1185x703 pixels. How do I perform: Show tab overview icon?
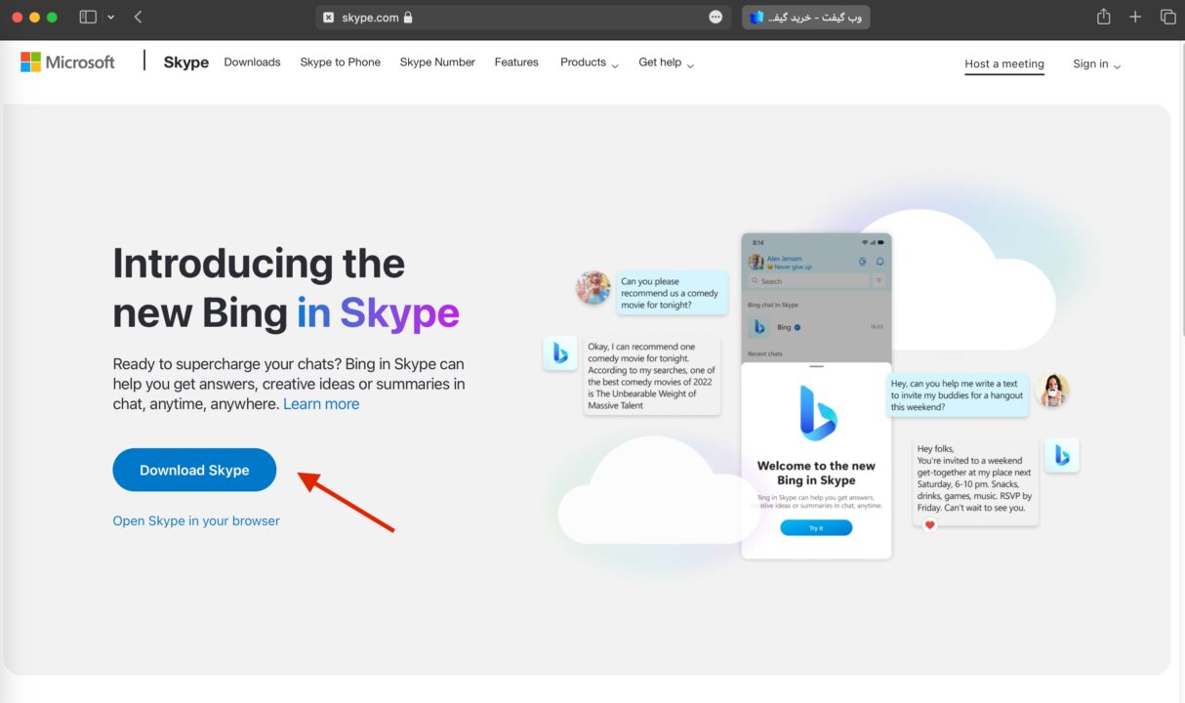click(x=1167, y=17)
